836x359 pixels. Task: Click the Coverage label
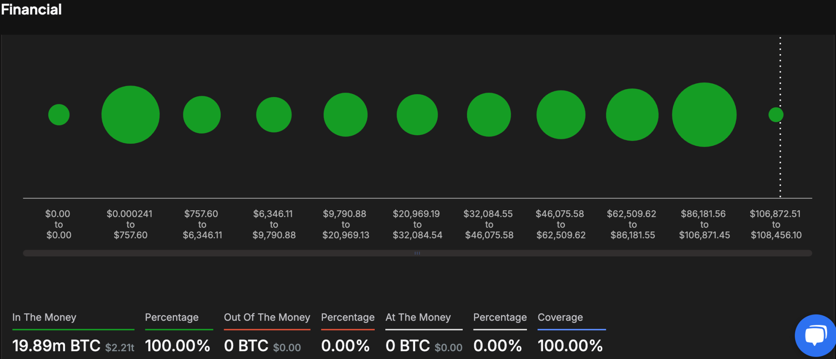pyautogui.click(x=560, y=317)
